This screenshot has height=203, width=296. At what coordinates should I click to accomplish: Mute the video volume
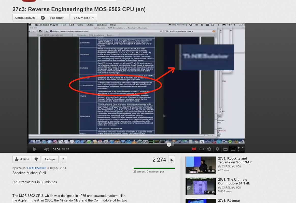(46, 149)
